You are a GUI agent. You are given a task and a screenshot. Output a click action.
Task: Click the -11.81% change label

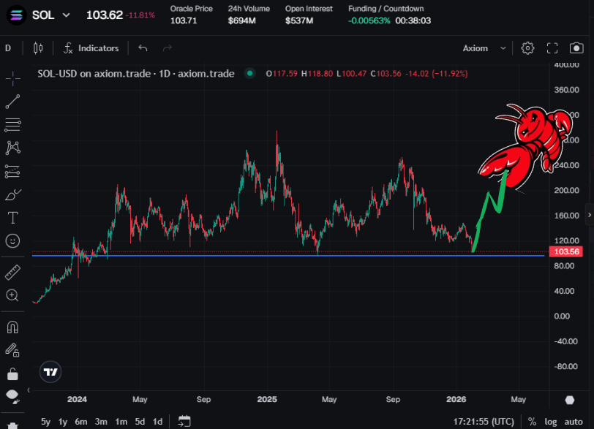(x=140, y=15)
